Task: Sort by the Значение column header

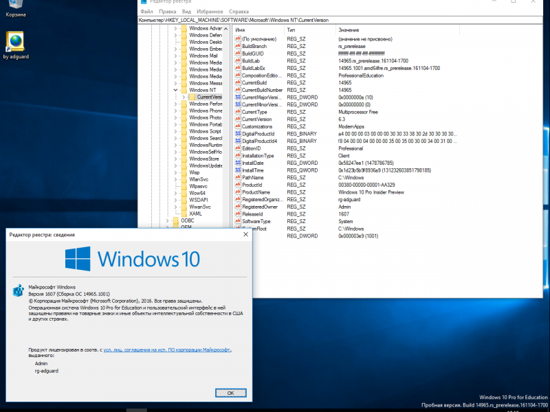Action: (397, 30)
